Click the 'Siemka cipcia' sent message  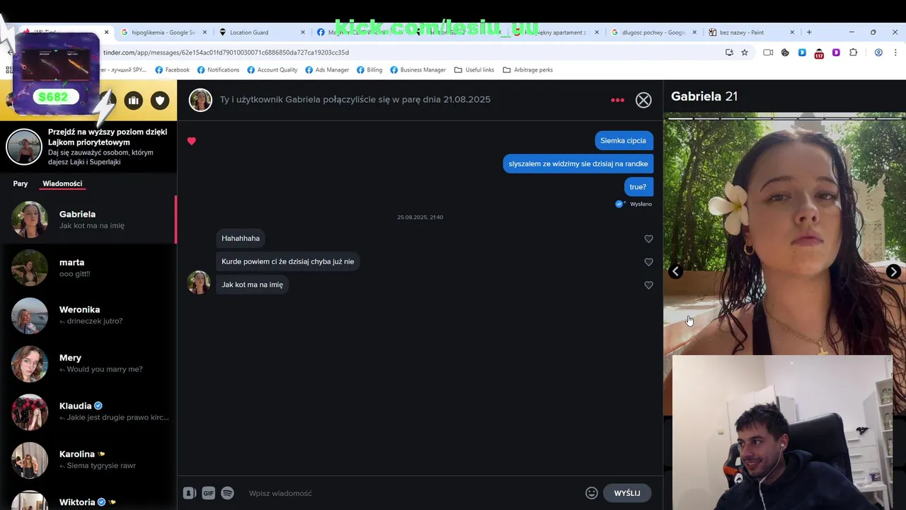click(x=623, y=141)
